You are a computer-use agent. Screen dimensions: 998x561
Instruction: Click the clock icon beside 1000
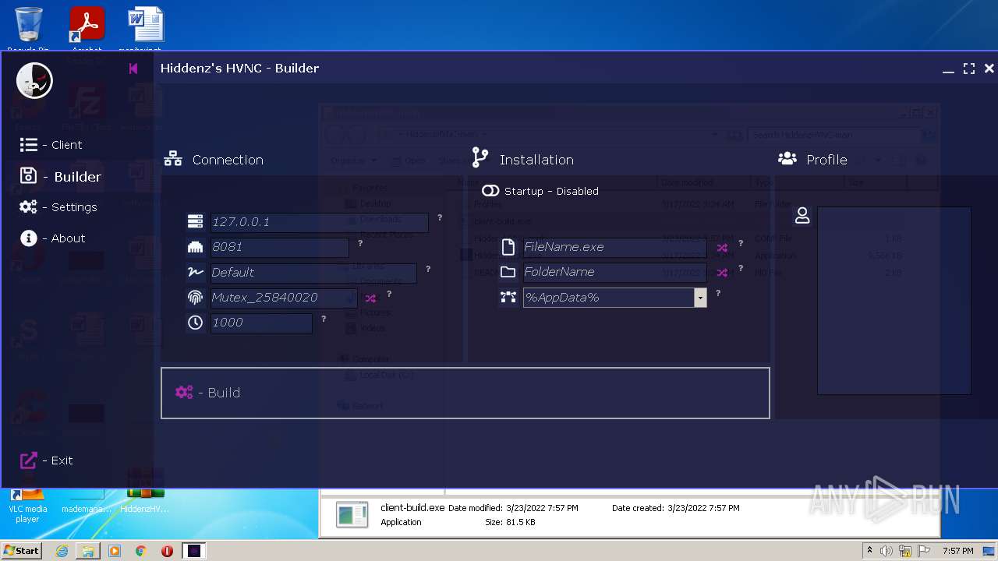(x=195, y=322)
